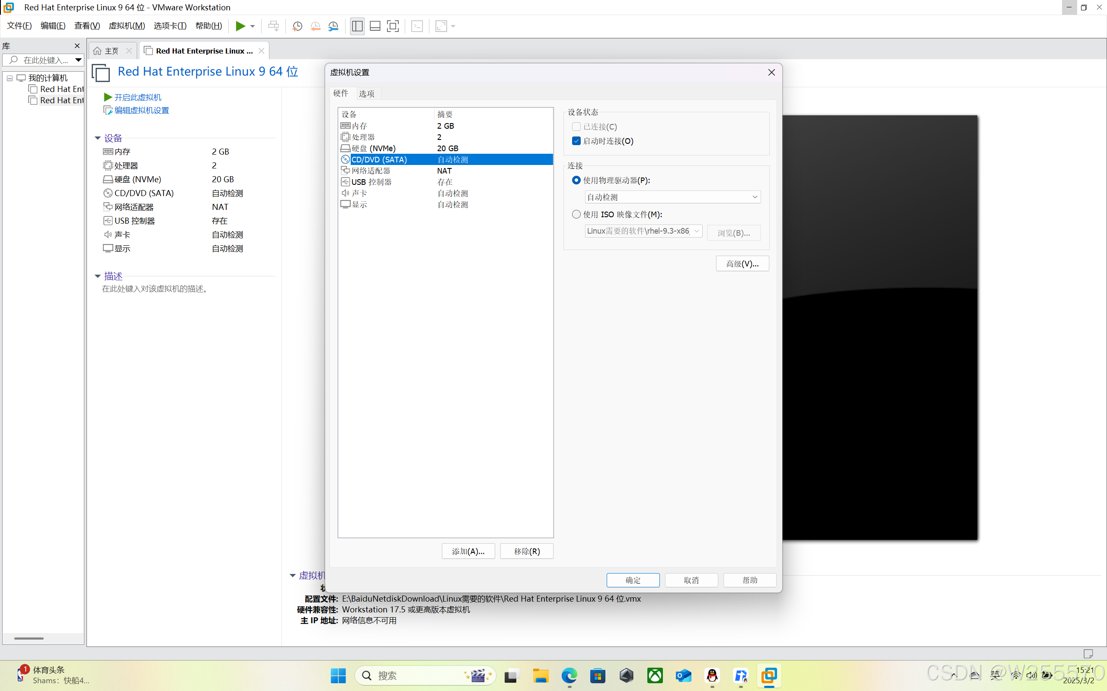Take a snapshot using the toolbar icon
Viewport: 1107px width, 691px height.
coord(298,26)
